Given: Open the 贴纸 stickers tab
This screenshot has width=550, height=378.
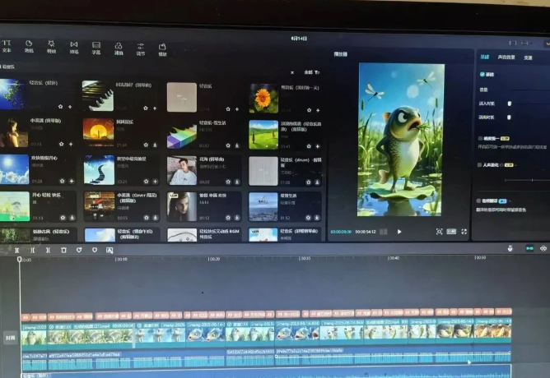Looking at the screenshot, I should (x=29, y=47).
